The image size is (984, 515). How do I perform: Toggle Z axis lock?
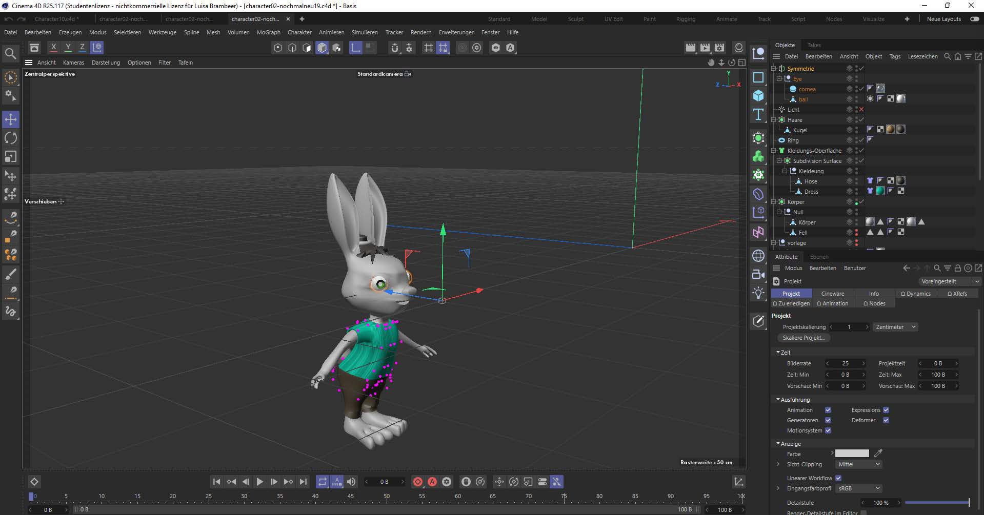tap(82, 48)
